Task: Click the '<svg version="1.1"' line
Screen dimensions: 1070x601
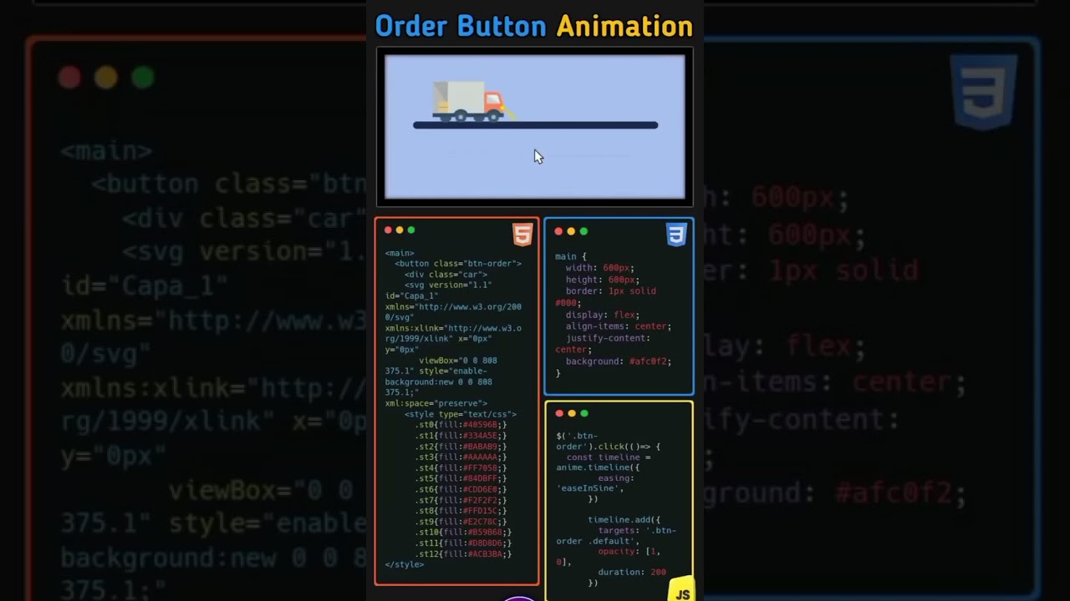Action: tap(448, 285)
